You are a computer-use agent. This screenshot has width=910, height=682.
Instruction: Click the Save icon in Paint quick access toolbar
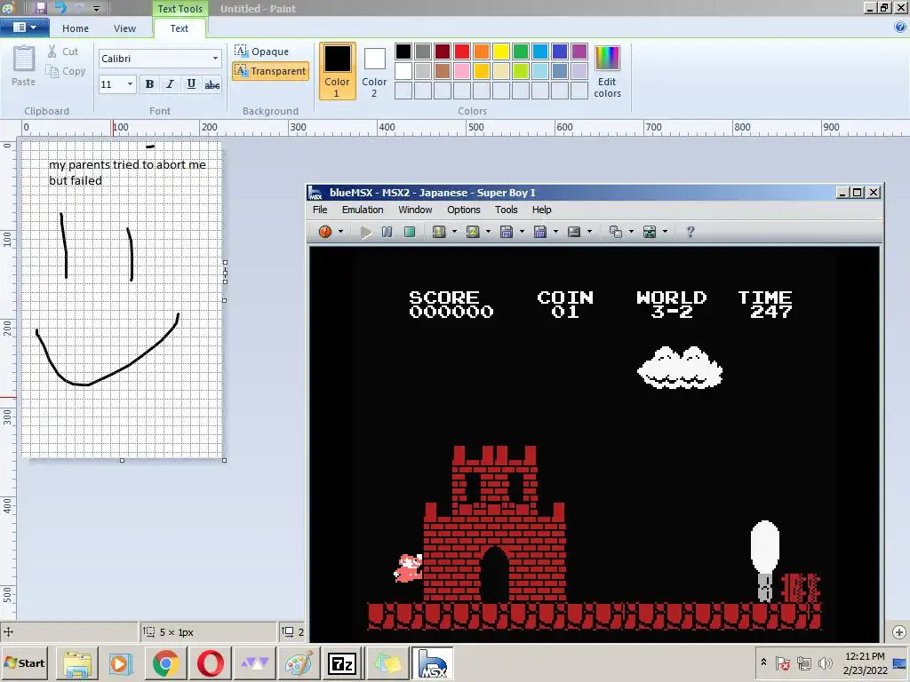[x=40, y=8]
